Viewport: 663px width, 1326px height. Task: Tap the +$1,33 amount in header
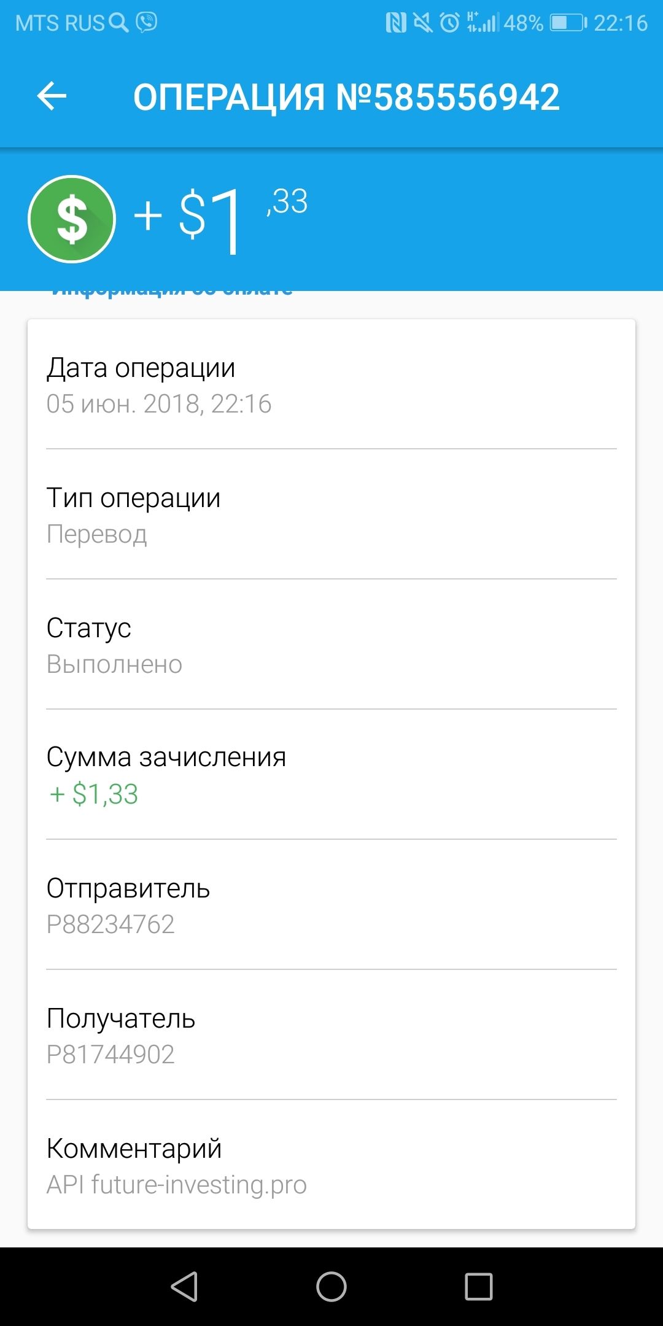(221, 219)
